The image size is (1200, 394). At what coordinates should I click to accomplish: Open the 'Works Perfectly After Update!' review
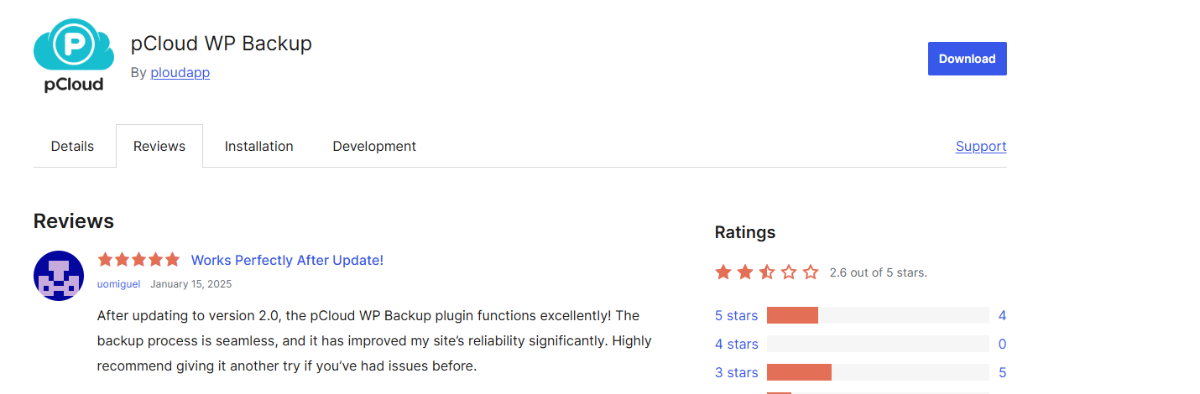pos(287,260)
